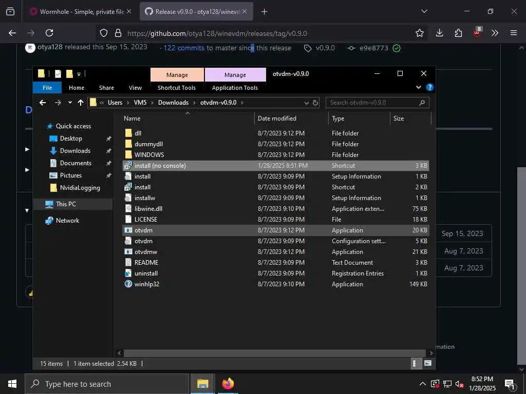Open the 122 commits link
Screen dimensions: 526x394
point(184,48)
